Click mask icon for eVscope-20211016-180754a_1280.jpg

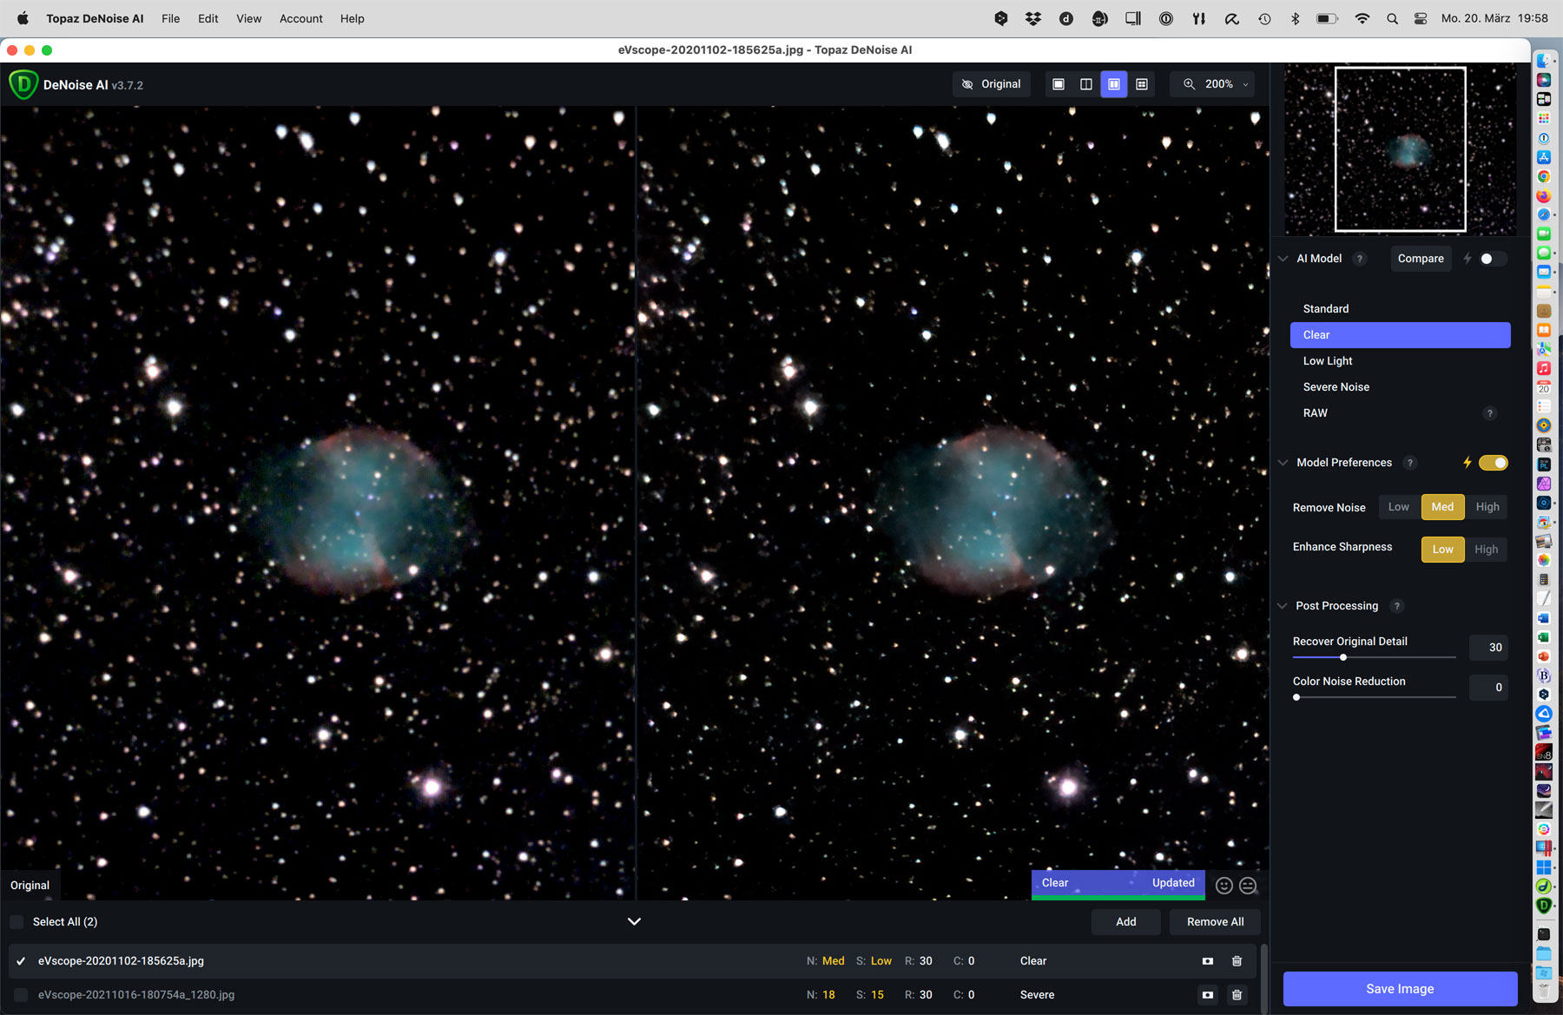[x=1207, y=995]
